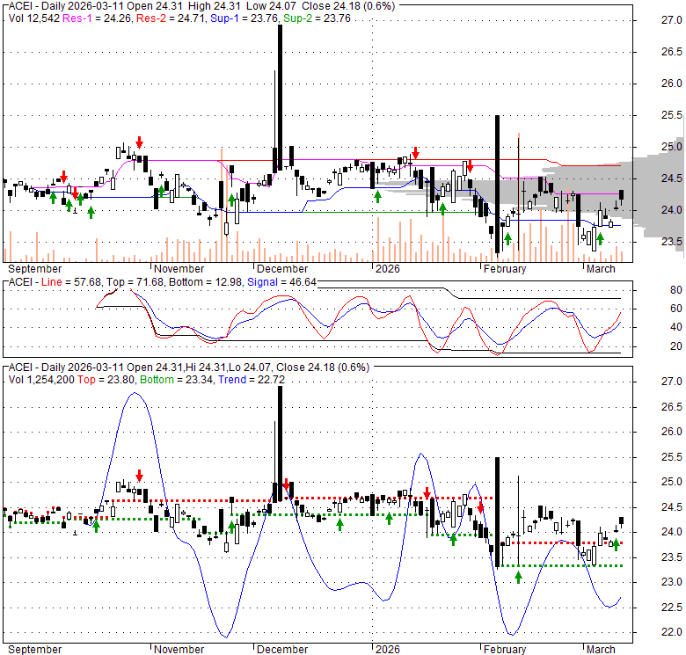Click the red sell arrow in mid-January on bottom chart
Screen dimensions: 686x655
pos(427,493)
